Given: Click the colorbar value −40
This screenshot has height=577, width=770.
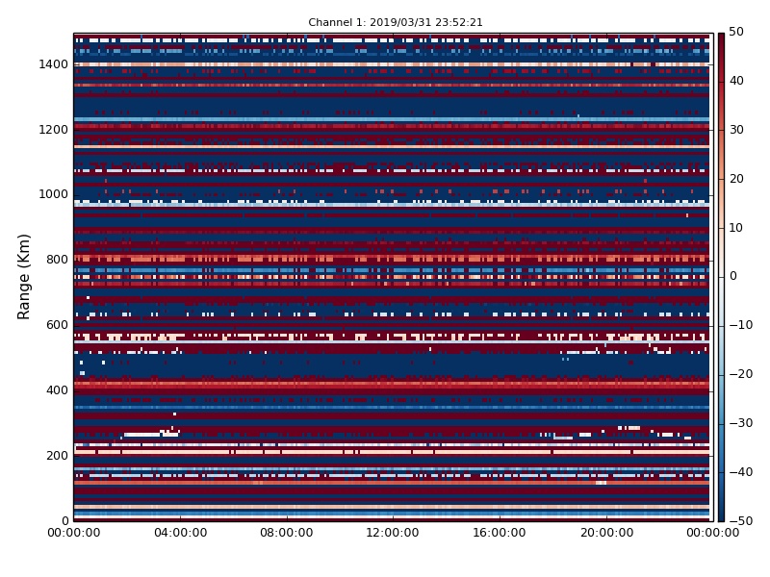Looking at the screenshot, I should click(740, 472).
